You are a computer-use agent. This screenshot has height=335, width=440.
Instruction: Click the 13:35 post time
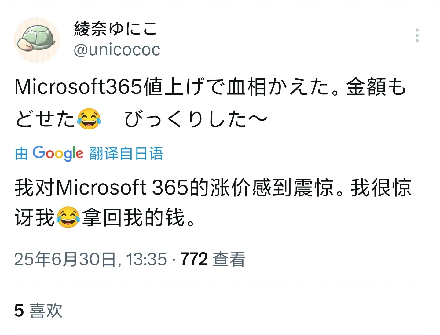(146, 259)
